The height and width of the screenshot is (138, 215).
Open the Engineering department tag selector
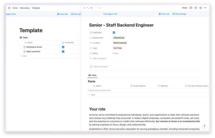pyautogui.click(x=119, y=38)
